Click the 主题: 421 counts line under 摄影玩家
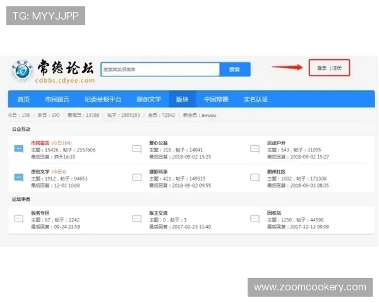379x303 pixels. coord(177,179)
